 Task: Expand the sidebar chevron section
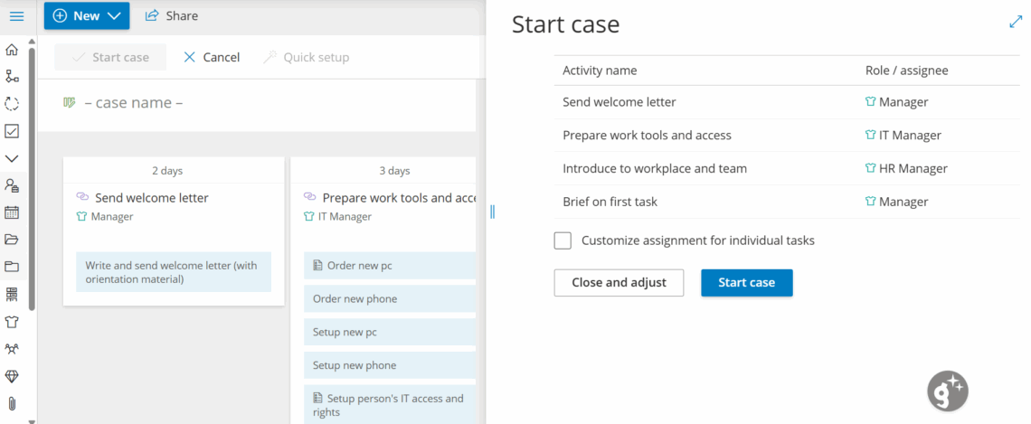point(12,158)
